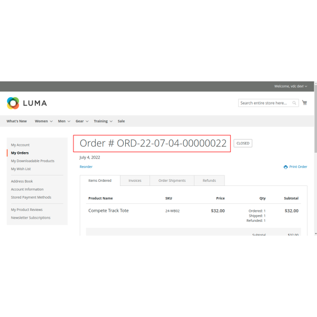Image resolution: width=317 pixels, height=317 pixels.
Task: Go to My Wish List
Action: click(x=21, y=169)
